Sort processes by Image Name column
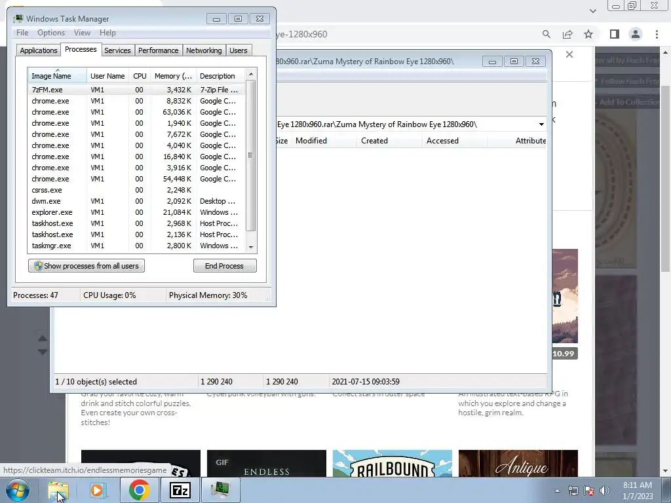 click(58, 76)
